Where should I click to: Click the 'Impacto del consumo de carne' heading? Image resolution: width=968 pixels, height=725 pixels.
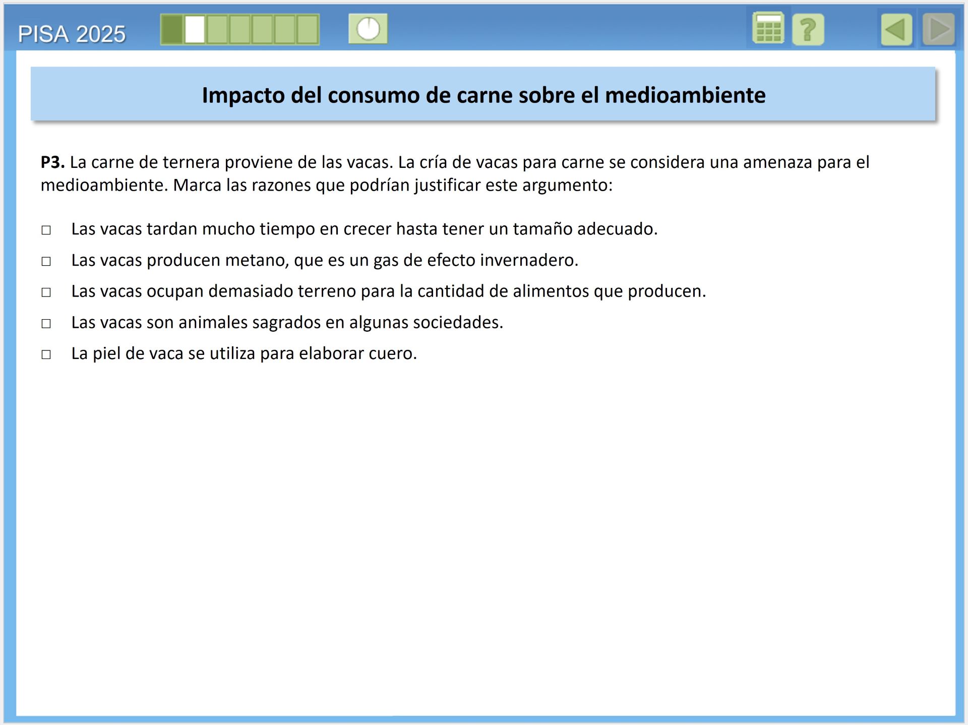click(483, 95)
